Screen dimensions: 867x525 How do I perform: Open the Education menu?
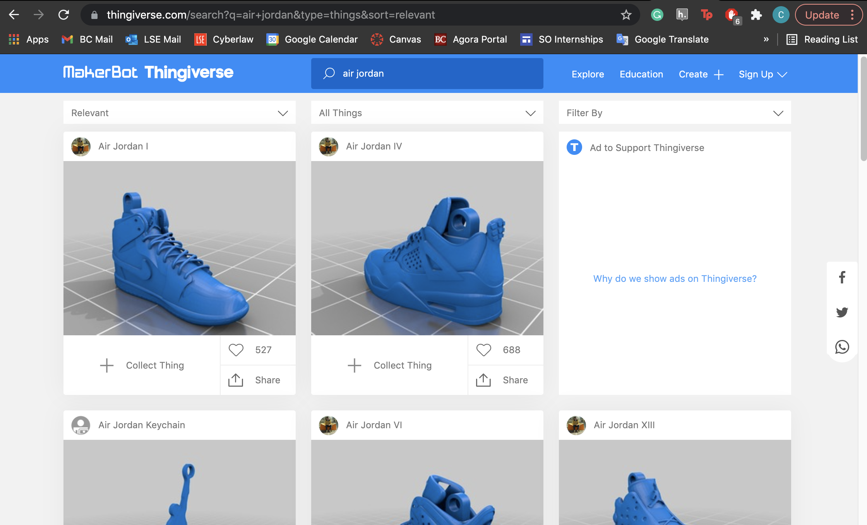(641, 74)
